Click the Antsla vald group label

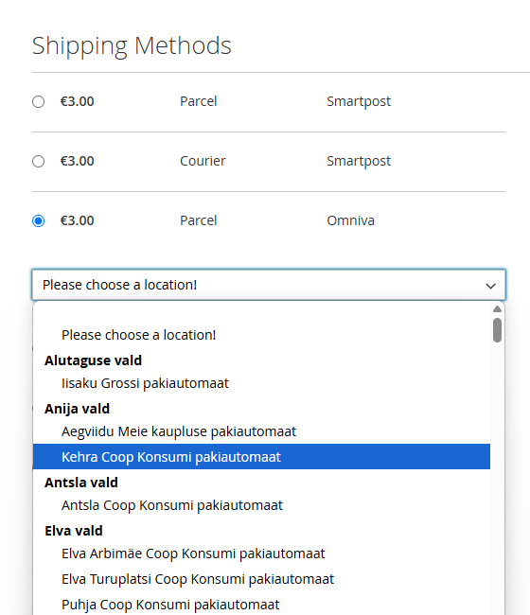81,483
